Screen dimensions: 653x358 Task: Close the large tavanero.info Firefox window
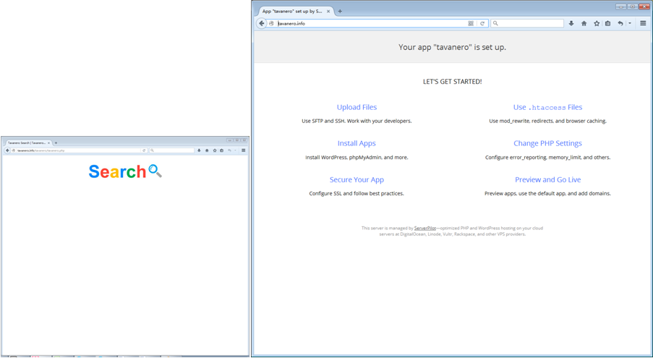(x=644, y=7)
